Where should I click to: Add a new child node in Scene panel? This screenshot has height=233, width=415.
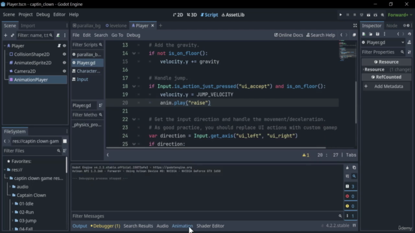[6, 35]
